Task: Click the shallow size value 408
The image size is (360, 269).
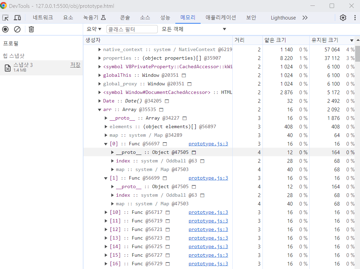Action: (x=288, y=127)
